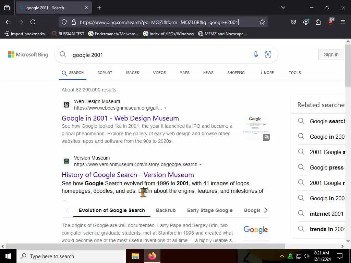The image size is (351, 263).
Task: Reload the current Bing page
Action: [33, 22]
